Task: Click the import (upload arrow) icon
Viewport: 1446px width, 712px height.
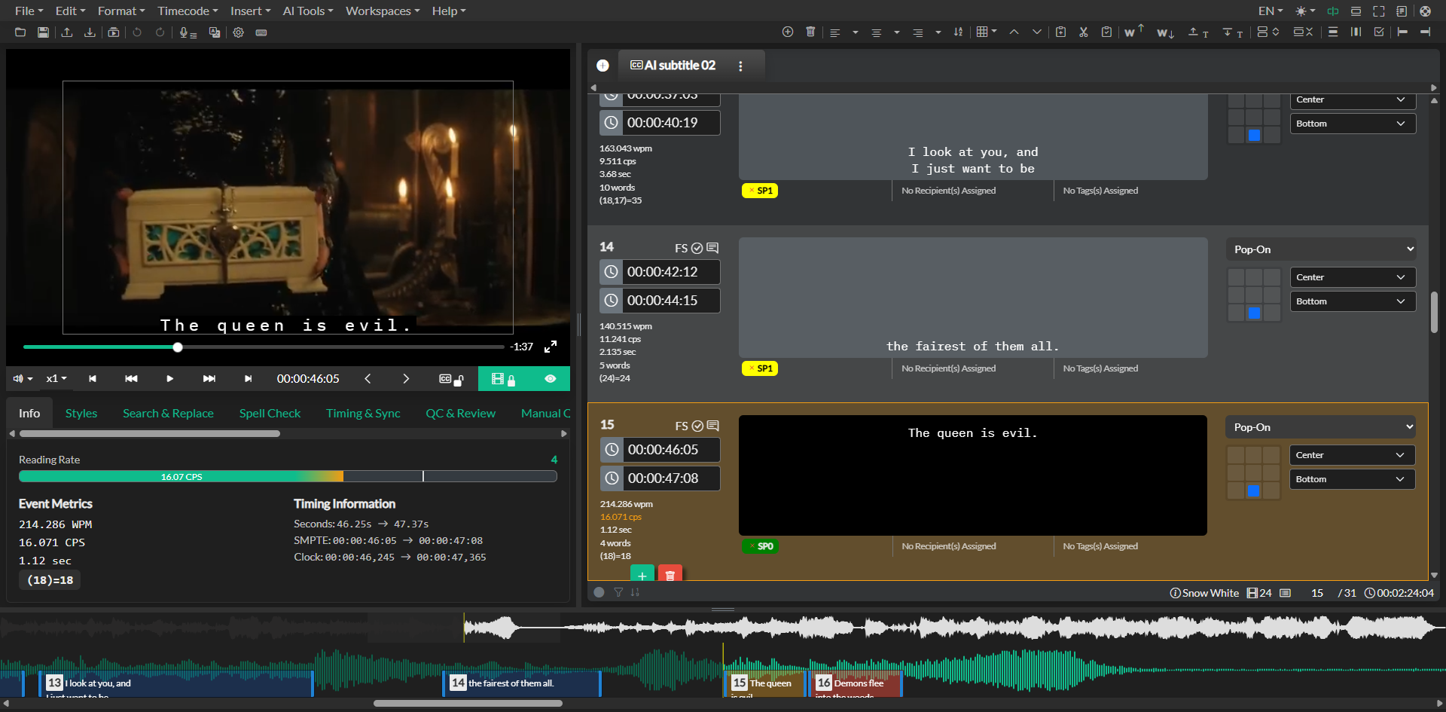Action: [x=67, y=32]
